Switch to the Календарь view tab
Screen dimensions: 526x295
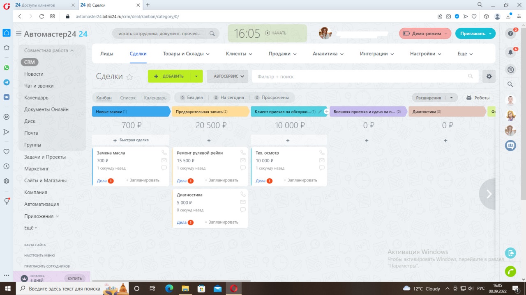(x=155, y=98)
